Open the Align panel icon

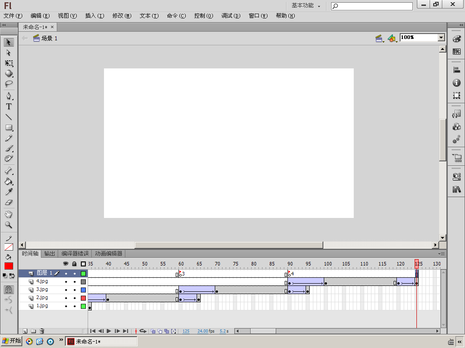457,70
